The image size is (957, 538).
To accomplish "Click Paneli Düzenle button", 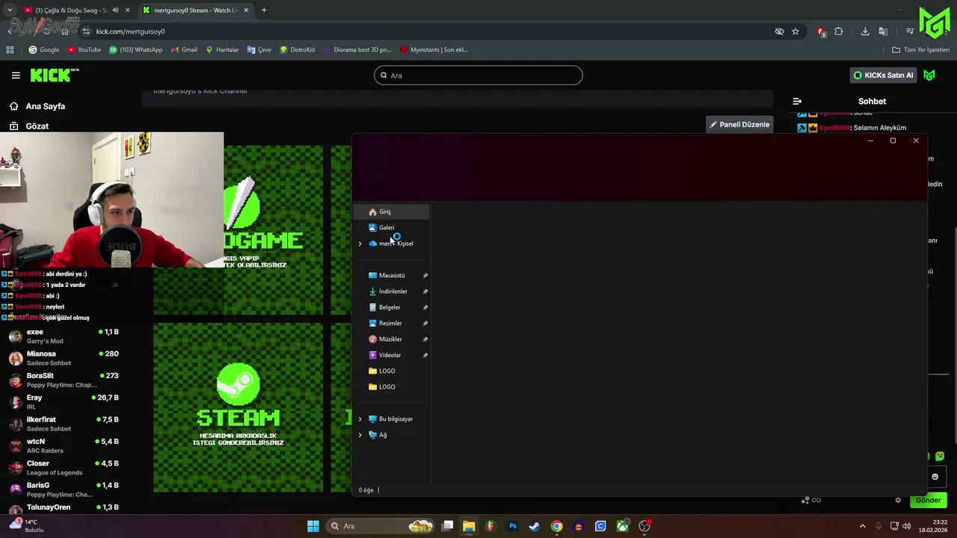I will click(x=739, y=125).
